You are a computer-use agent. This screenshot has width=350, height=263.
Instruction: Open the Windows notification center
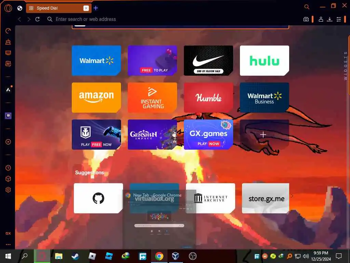[x=339, y=256]
